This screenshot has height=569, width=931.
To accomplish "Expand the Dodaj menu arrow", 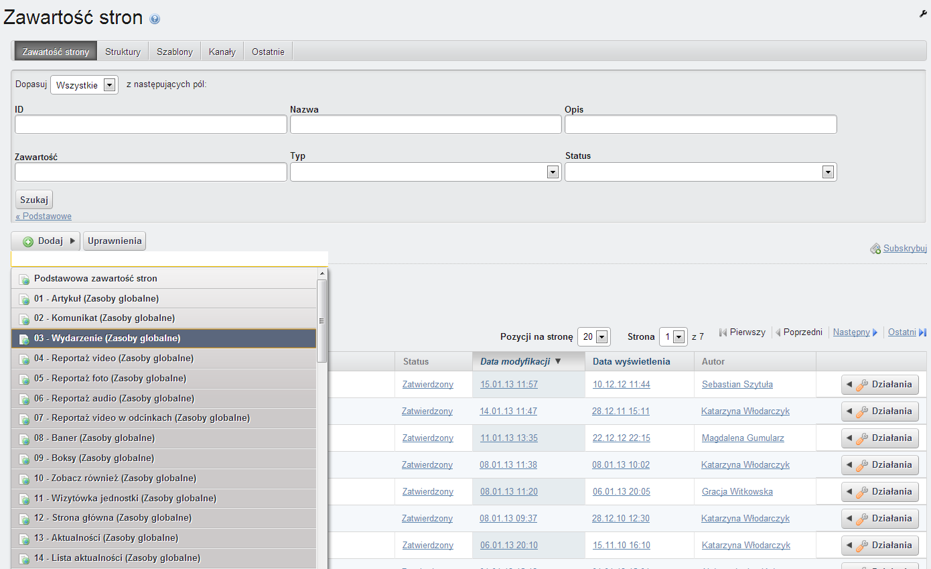I will click(72, 241).
